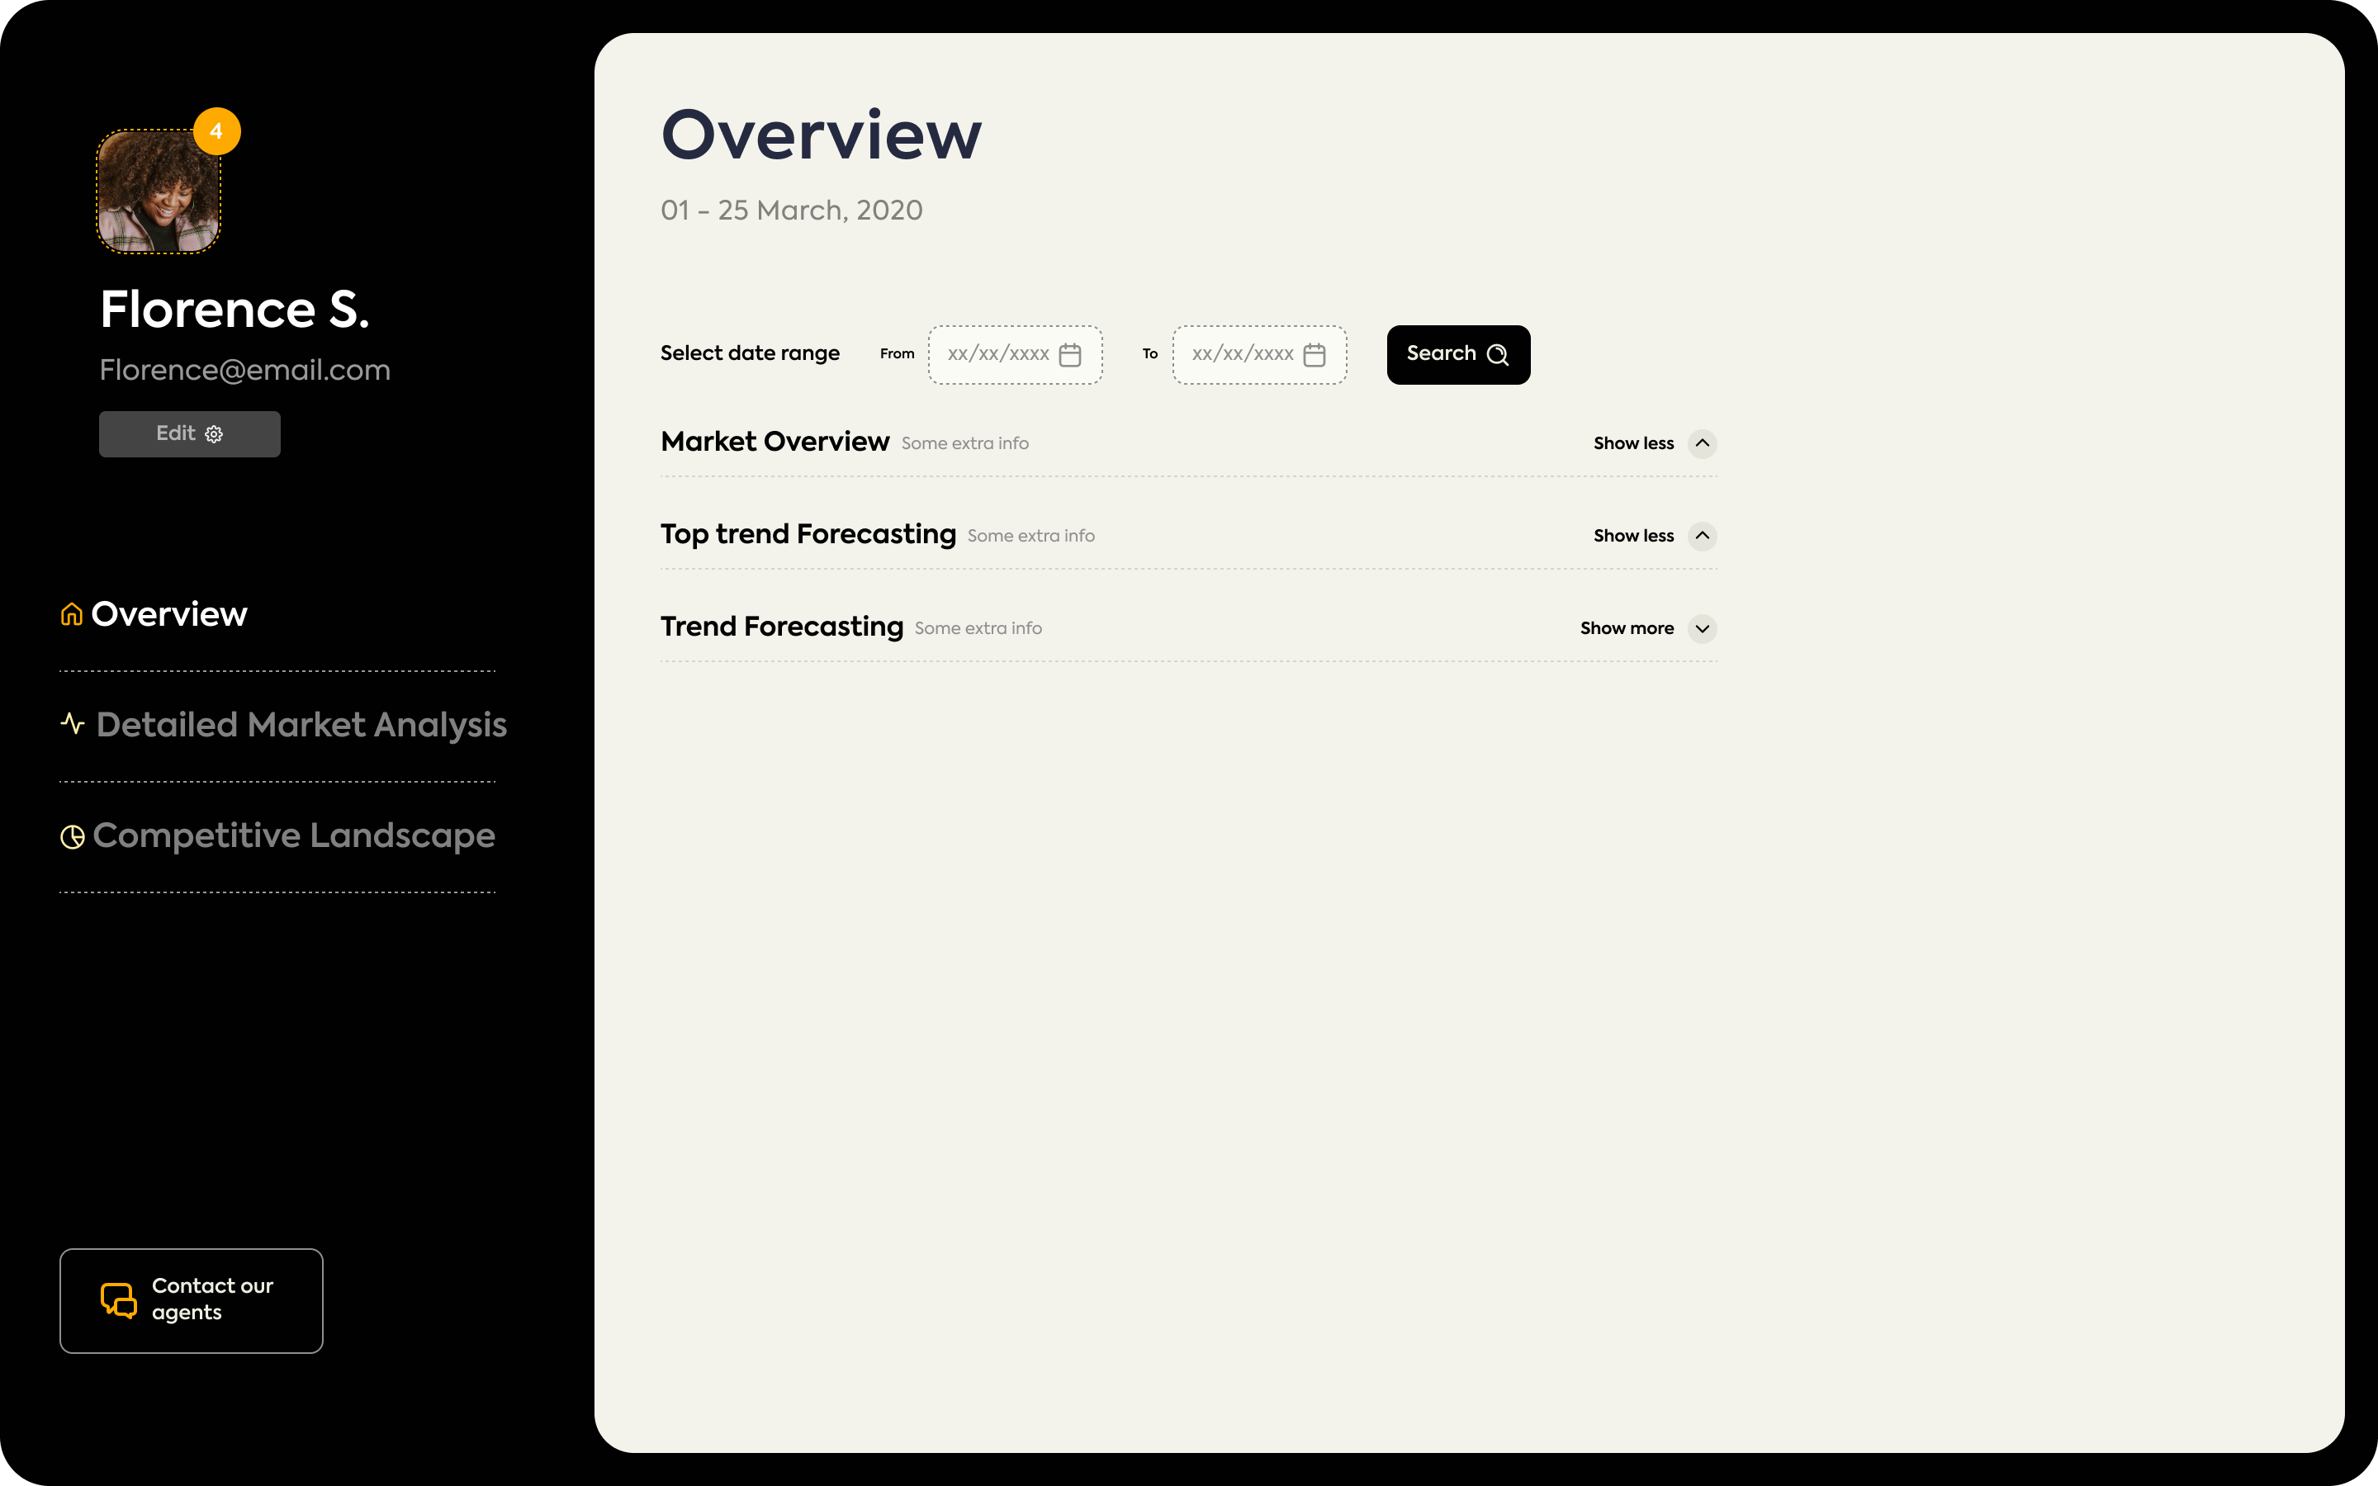Open the Competitive Landscape menu item

coord(295,839)
